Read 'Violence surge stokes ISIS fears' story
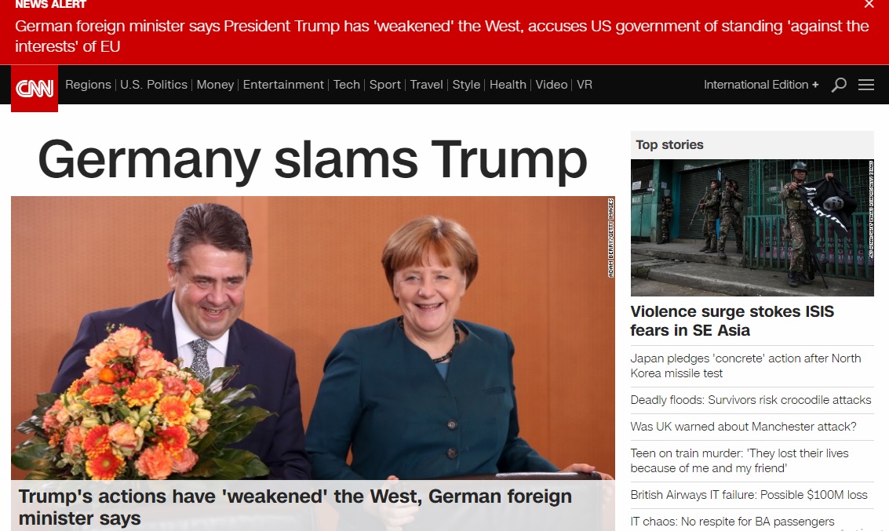889x531 pixels. click(x=732, y=321)
